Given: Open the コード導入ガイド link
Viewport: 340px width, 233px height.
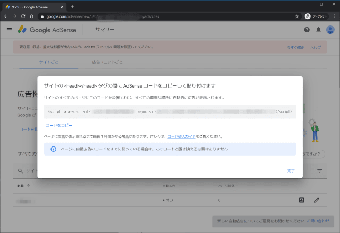Looking at the screenshot, I should pyautogui.click(x=182, y=136).
